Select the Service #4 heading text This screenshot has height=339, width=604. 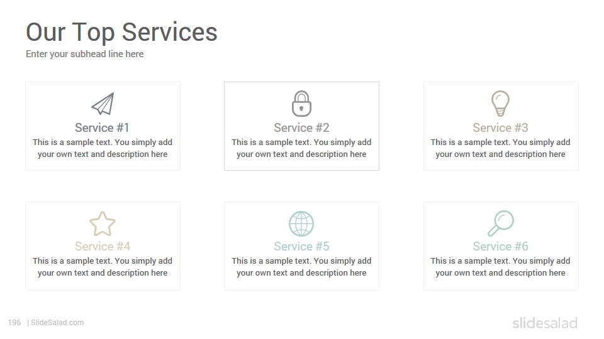pyautogui.click(x=103, y=246)
